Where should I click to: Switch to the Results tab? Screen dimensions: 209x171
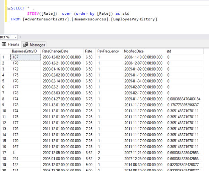[10, 44]
